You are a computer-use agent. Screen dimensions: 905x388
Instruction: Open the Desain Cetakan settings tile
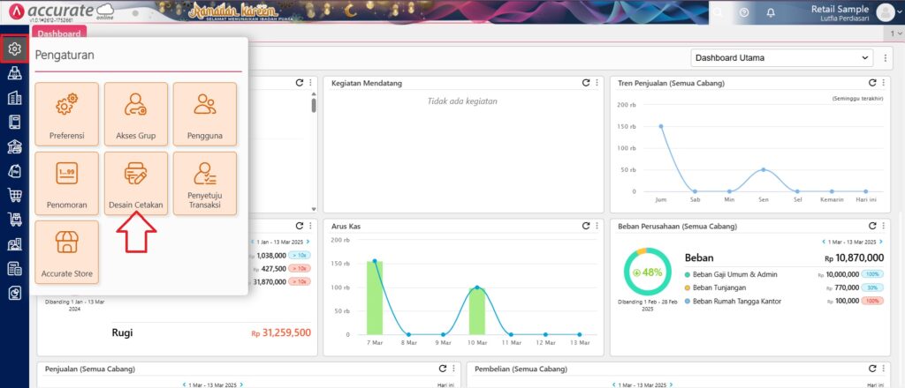coord(136,183)
